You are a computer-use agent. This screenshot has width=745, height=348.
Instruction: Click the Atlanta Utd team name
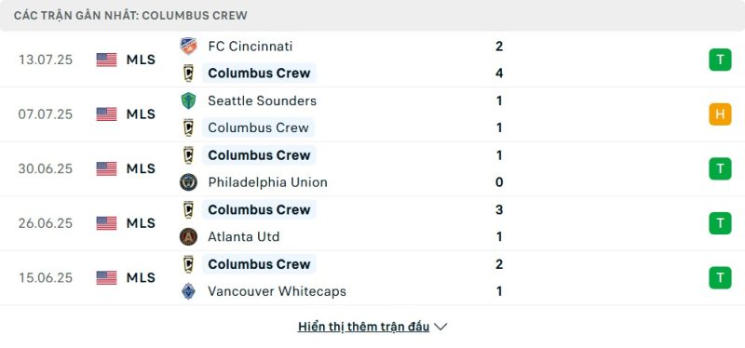pos(244,236)
